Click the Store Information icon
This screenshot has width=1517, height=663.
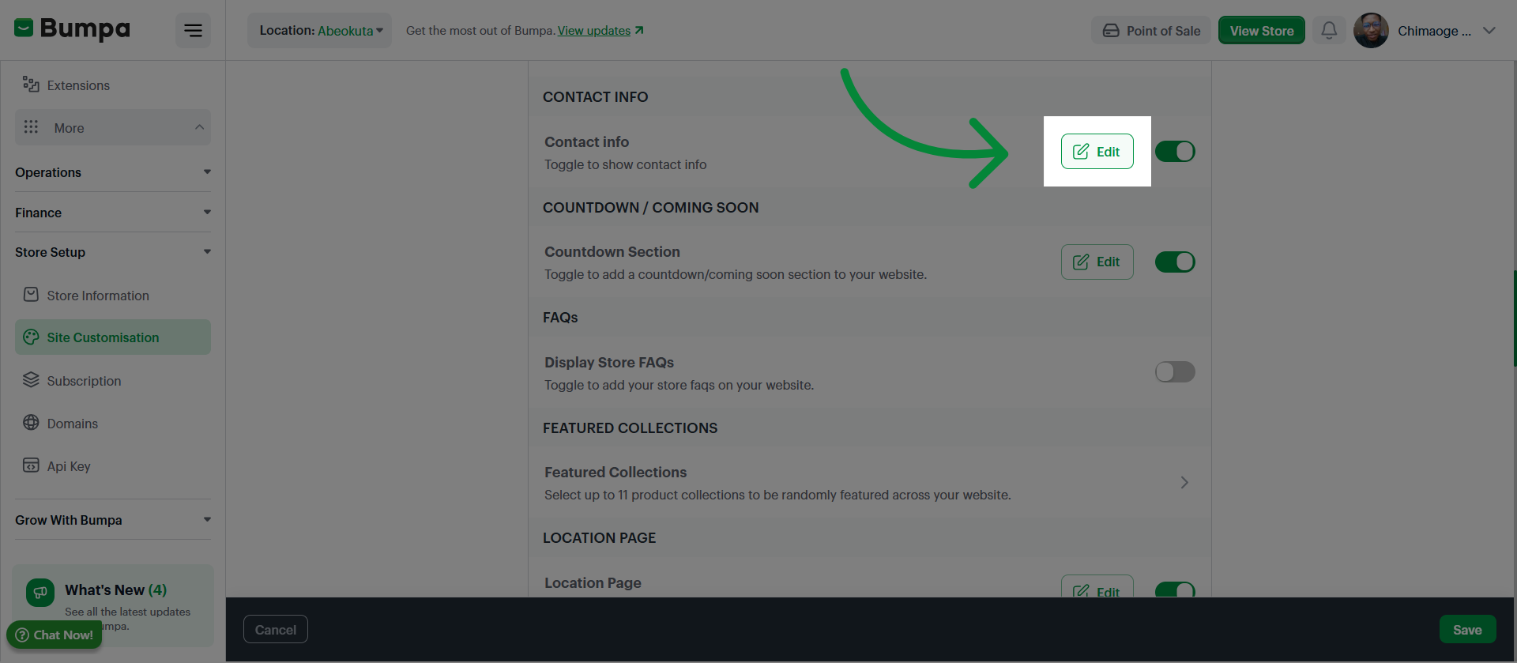(31, 295)
